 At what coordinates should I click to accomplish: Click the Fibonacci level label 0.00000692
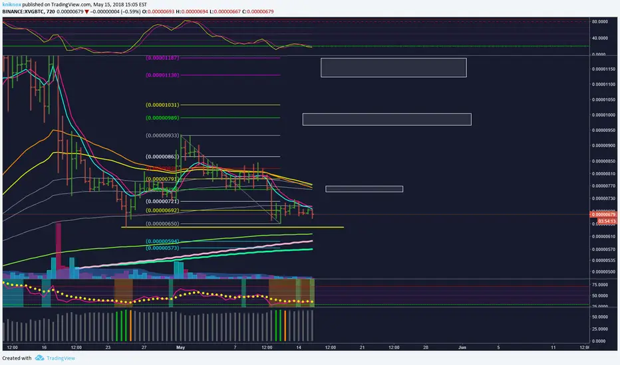click(x=162, y=210)
